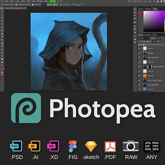Select the Blur tool droplet icon

(x=2, y=43)
